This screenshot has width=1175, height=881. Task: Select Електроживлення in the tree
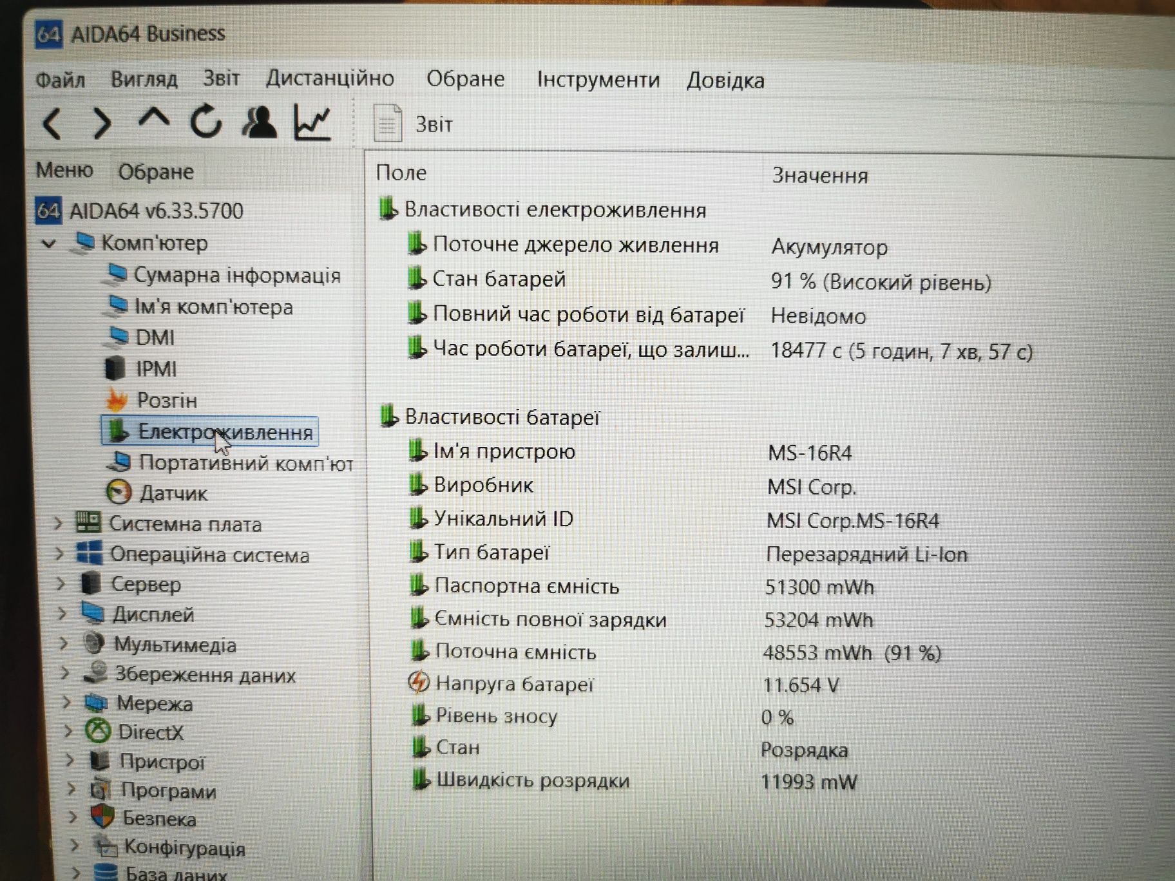(x=210, y=431)
